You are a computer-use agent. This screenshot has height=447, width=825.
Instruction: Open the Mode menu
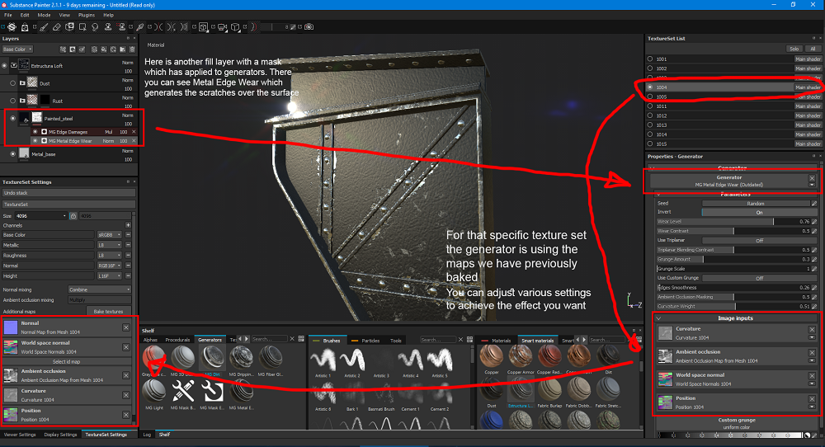(x=44, y=15)
